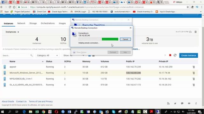Show hidden system tray icons chevron
Screen dimensions: 204x114
click(x=171, y=112)
